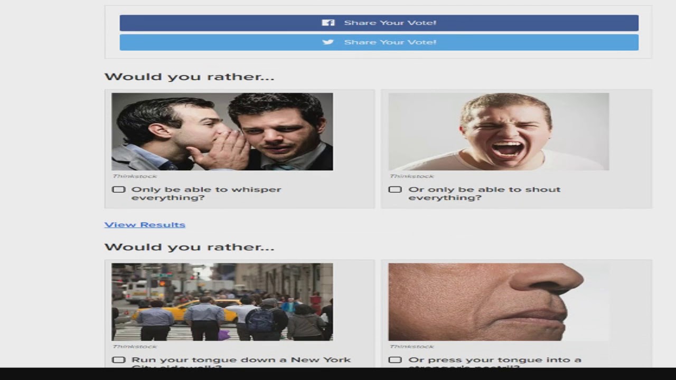676x380 pixels.
Task: Check "Only be able to whisper everything?"
Action: [118, 189]
